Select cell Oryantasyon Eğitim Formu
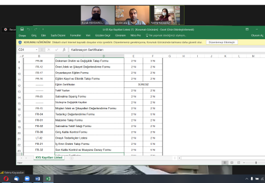This screenshot has width=265, height=183. (x=89, y=73)
